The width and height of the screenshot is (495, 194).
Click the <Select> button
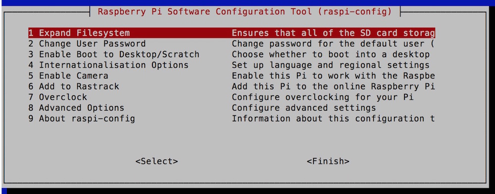[156, 161]
